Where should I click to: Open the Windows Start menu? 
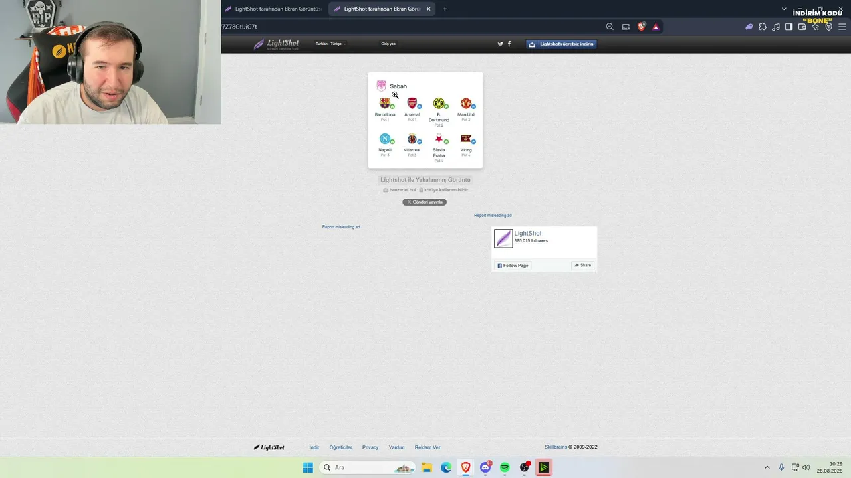[x=308, y=467]
